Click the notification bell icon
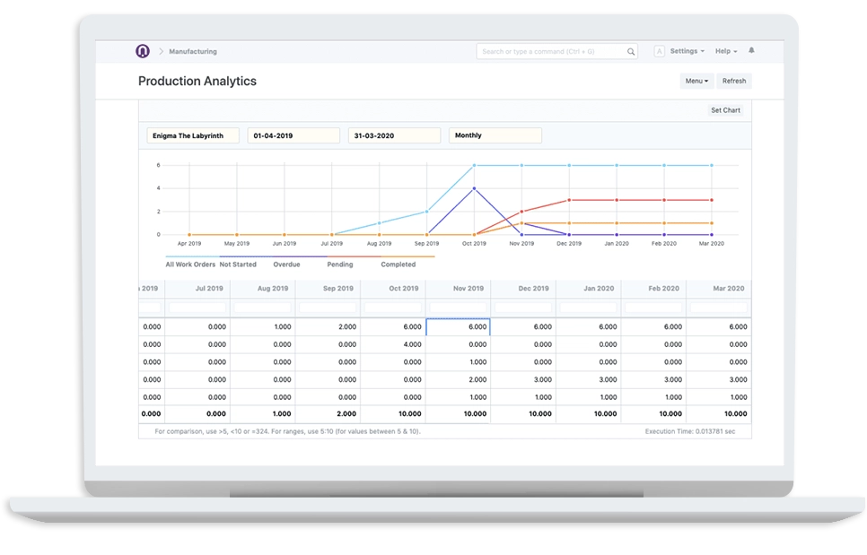The width and height of the screenshot is (867, 555). (x=751, y=51)
